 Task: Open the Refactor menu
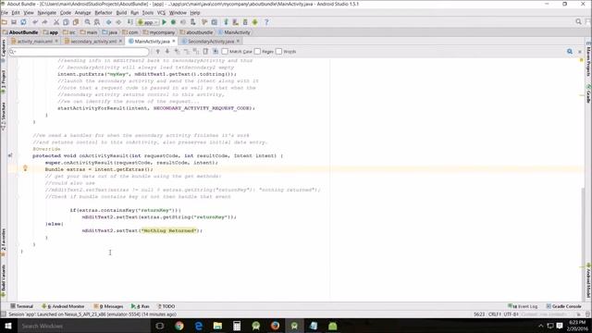point(103,13)
